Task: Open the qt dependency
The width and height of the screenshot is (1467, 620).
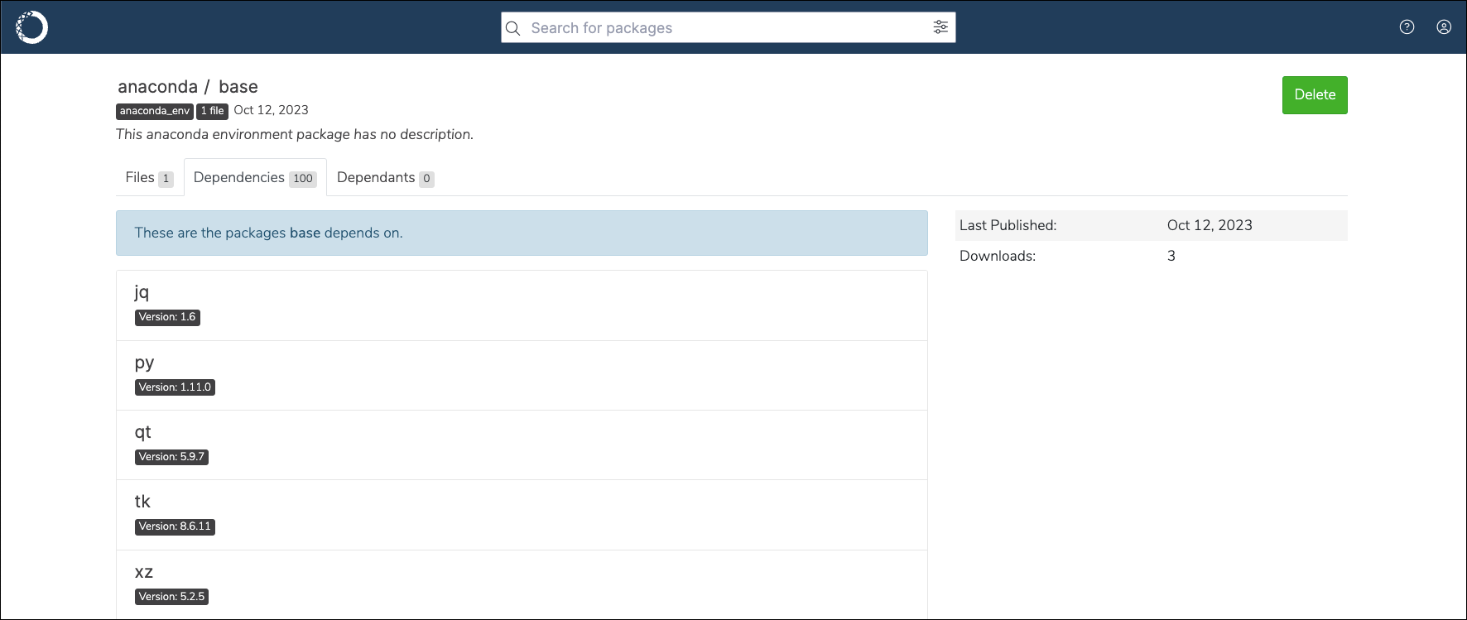Action: (x=142, y=432)
